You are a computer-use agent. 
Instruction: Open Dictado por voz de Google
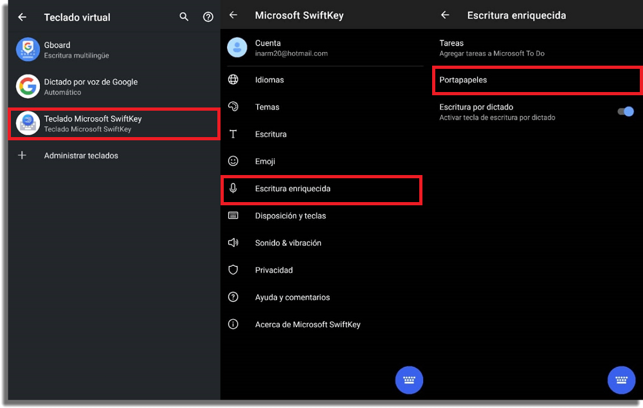pos(114,86)
